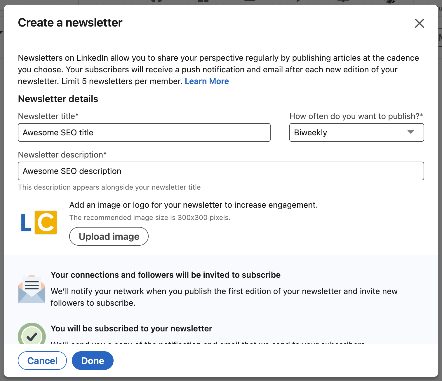
Task: Click the recommended image size hint text
Action: click(x=150, y=218)
